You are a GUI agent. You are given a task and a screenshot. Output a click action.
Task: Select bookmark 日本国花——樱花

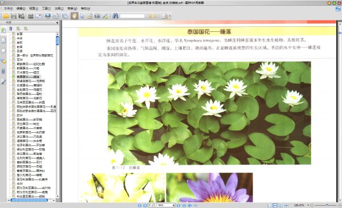(x=28, y=72)
